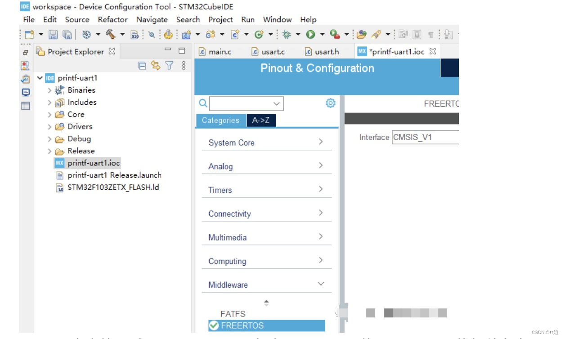The height and width of the screenshot is (339, 565).
Task: Expand the Timers category
Action: coord(266,190)
